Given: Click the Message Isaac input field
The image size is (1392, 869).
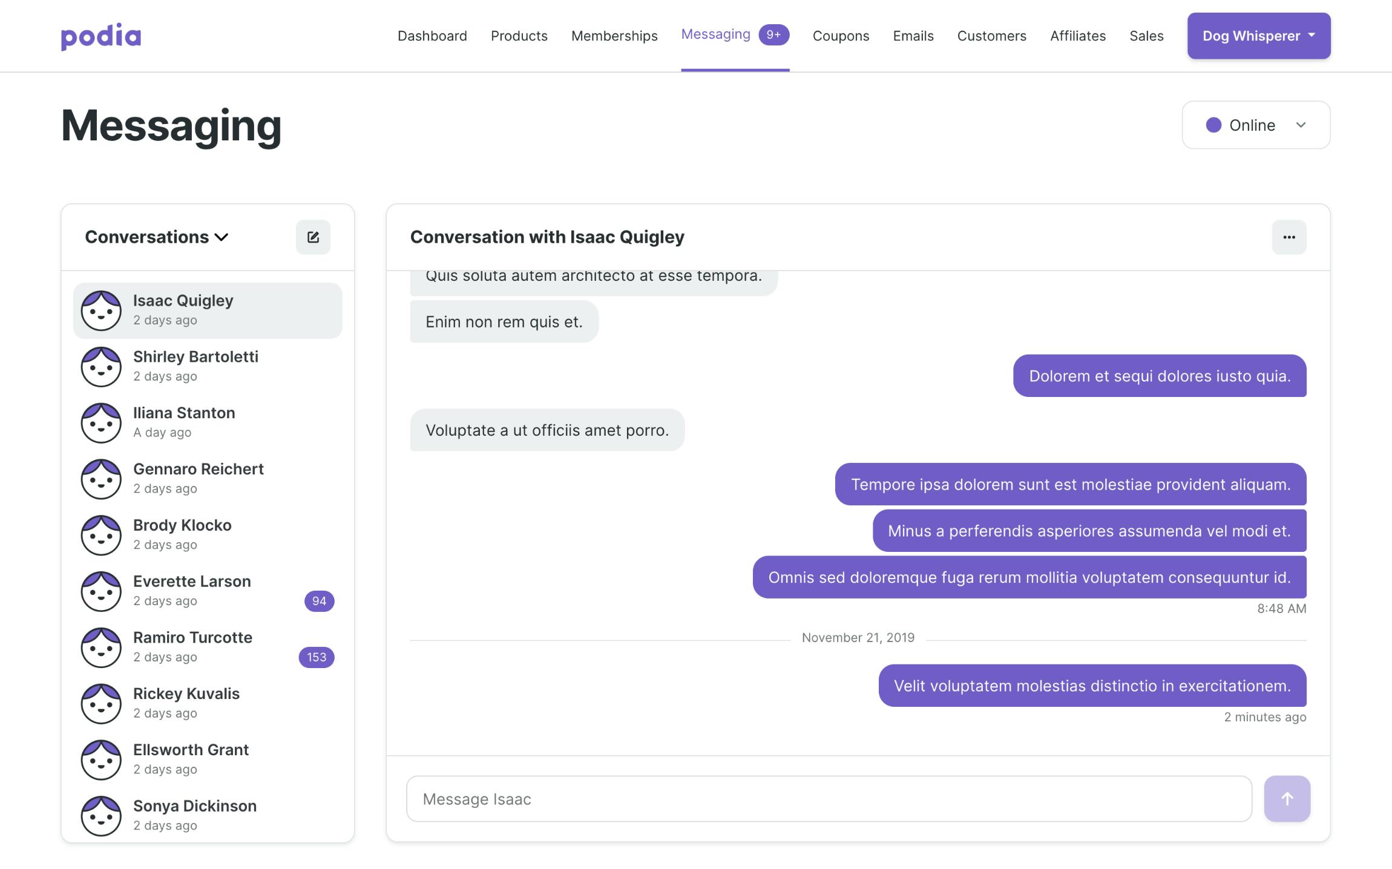Looking at the screenshot, I should click(x=829, y=799).
